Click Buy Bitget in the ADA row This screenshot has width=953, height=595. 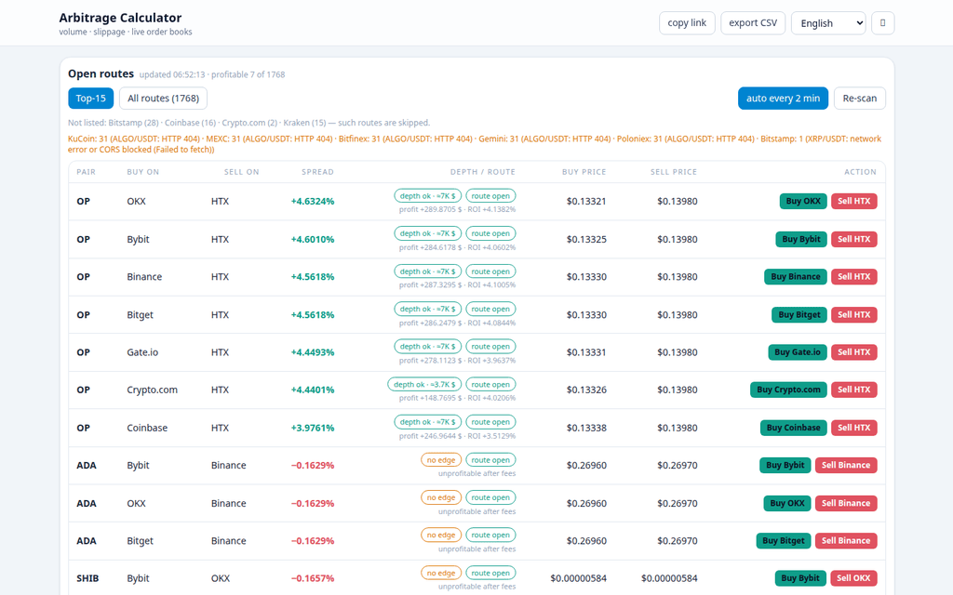click(x=784, y=541)
